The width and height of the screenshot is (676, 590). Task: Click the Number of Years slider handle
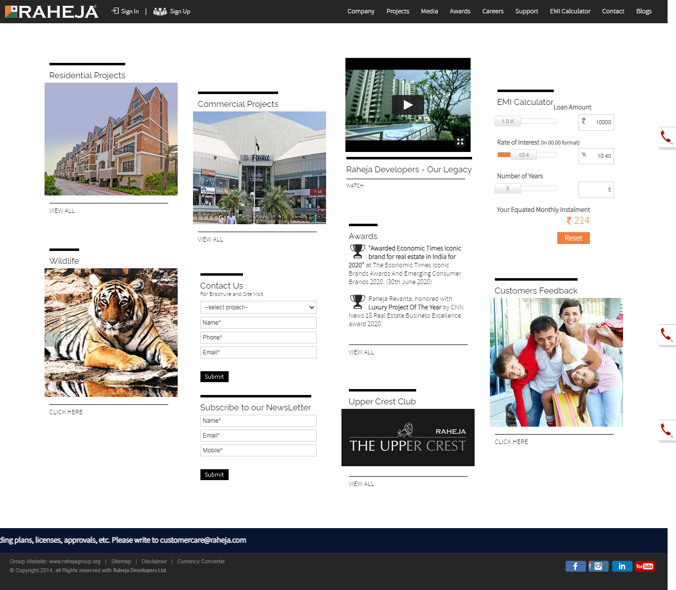pyautogui.click(x=508, y=189)
